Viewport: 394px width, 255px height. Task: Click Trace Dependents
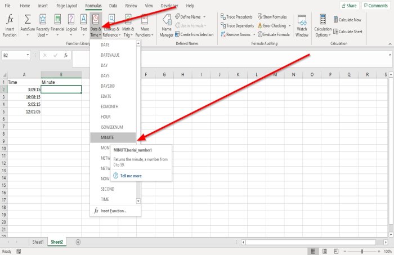coord(237,26)
